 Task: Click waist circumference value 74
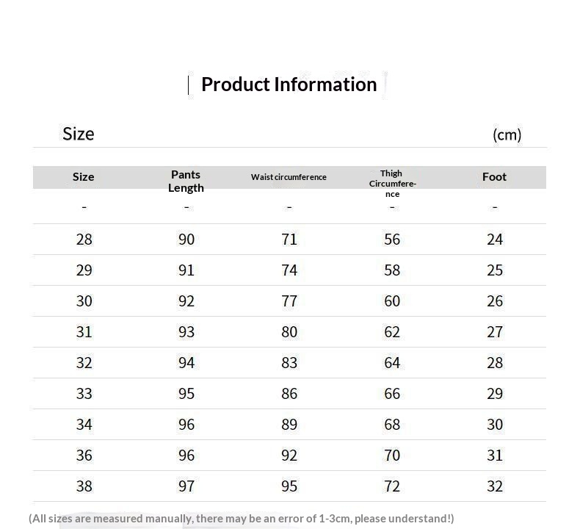(x=289, y=270)
